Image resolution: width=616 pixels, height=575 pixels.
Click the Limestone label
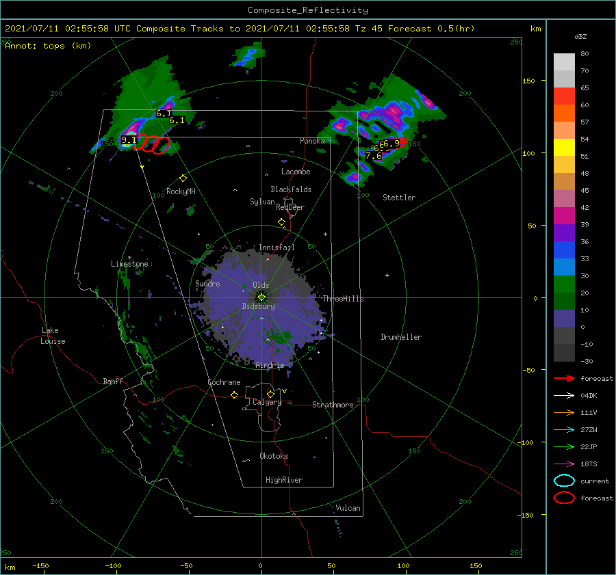pyautogui.click(x=129, y=264)
